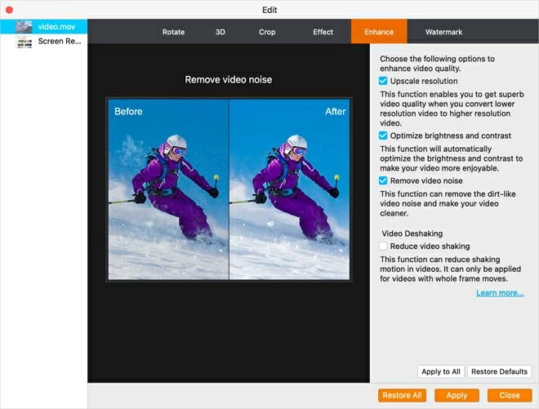Click the Before preview image
The width and height of the screenshot is (539, 409).
168,189
